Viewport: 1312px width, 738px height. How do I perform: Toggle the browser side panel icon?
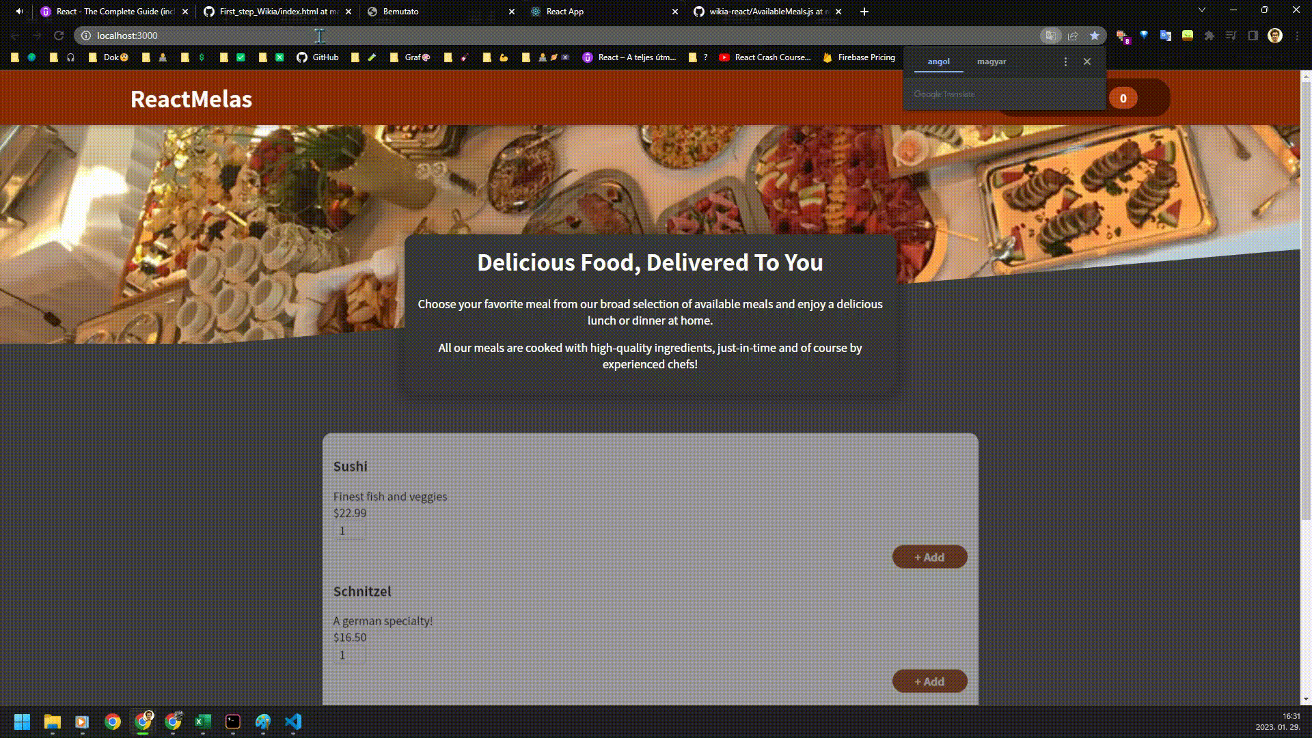[x=1253, y=36]
